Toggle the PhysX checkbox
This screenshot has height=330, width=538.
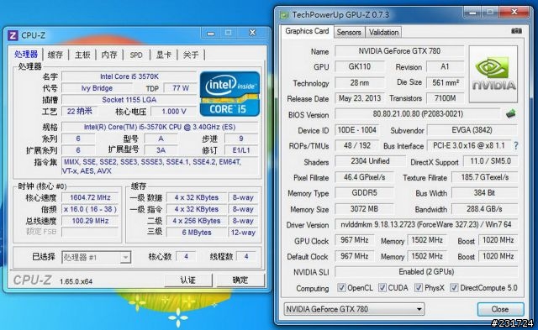[x=419, y=287]
